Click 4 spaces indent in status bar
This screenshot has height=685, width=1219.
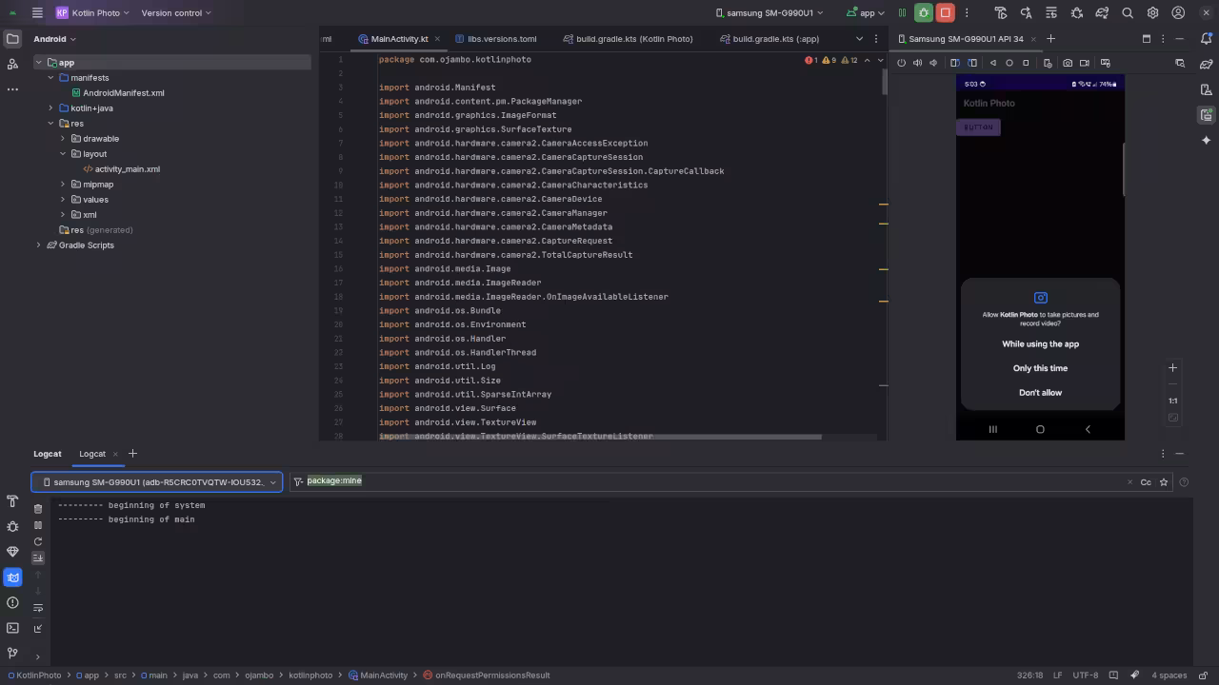coord(1169,675)
